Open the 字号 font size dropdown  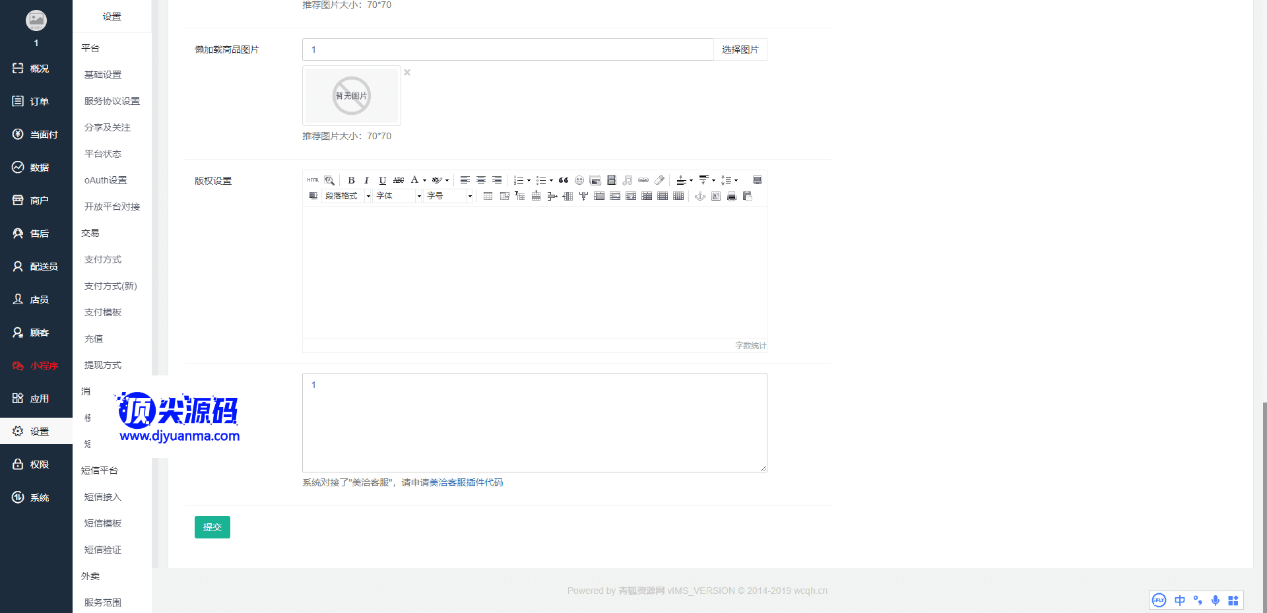tap(449, 196)
